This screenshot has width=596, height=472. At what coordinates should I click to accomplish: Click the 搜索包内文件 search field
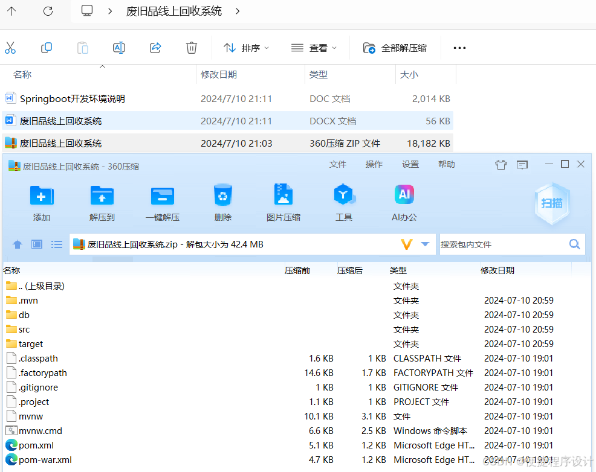coord(502,244)
